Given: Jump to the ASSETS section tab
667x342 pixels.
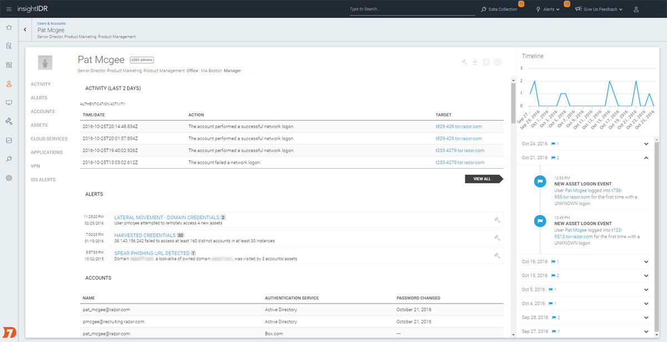Looking at the screenshot, I should tap(39, 125).
